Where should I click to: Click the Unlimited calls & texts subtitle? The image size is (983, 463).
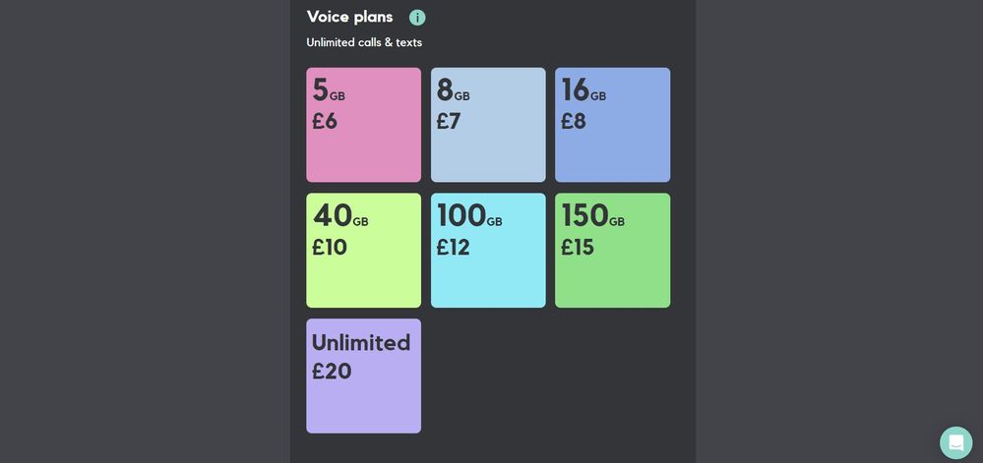tap(364, 42)
